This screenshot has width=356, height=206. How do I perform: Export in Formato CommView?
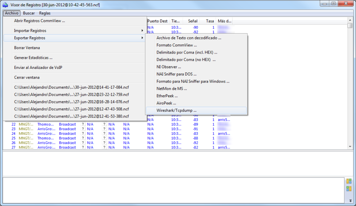pyautogui.click(x=196, y=45)
